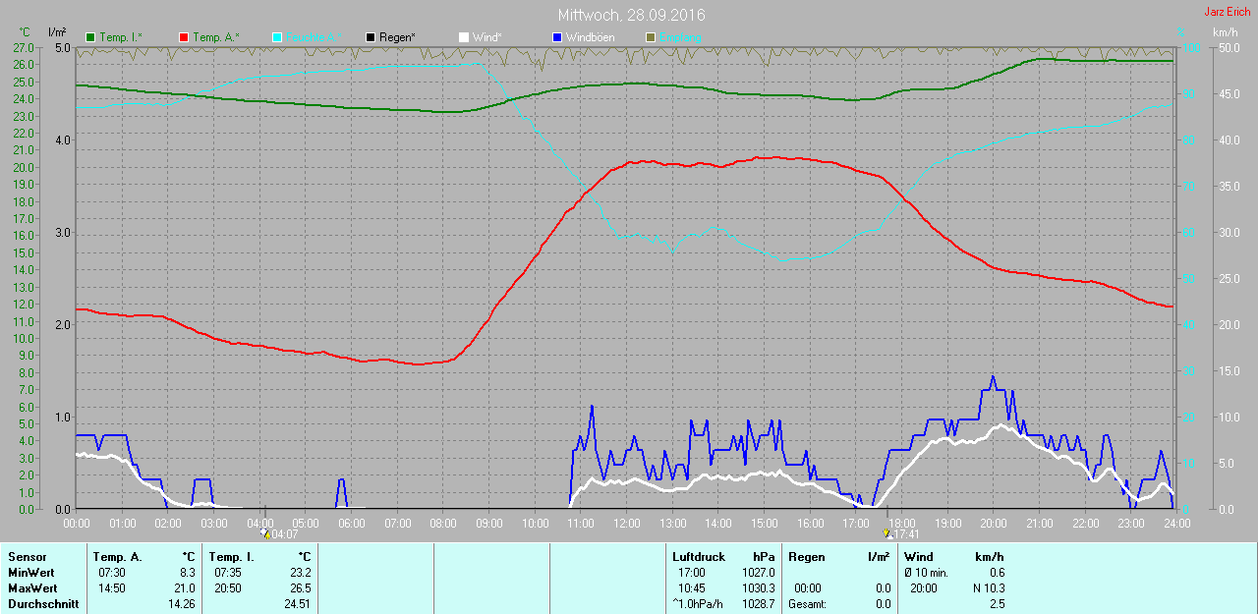Click the 'km/h' unit above the right axis
Image resolution: width=1258 pixels, height=614 pixels.
click(1225, 32)
